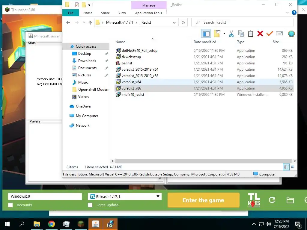Image resolution: width=307 pixels, height=230 pixels.
Task: Expand the folder options dropdown arrow
Action: [x=224, y=34]
